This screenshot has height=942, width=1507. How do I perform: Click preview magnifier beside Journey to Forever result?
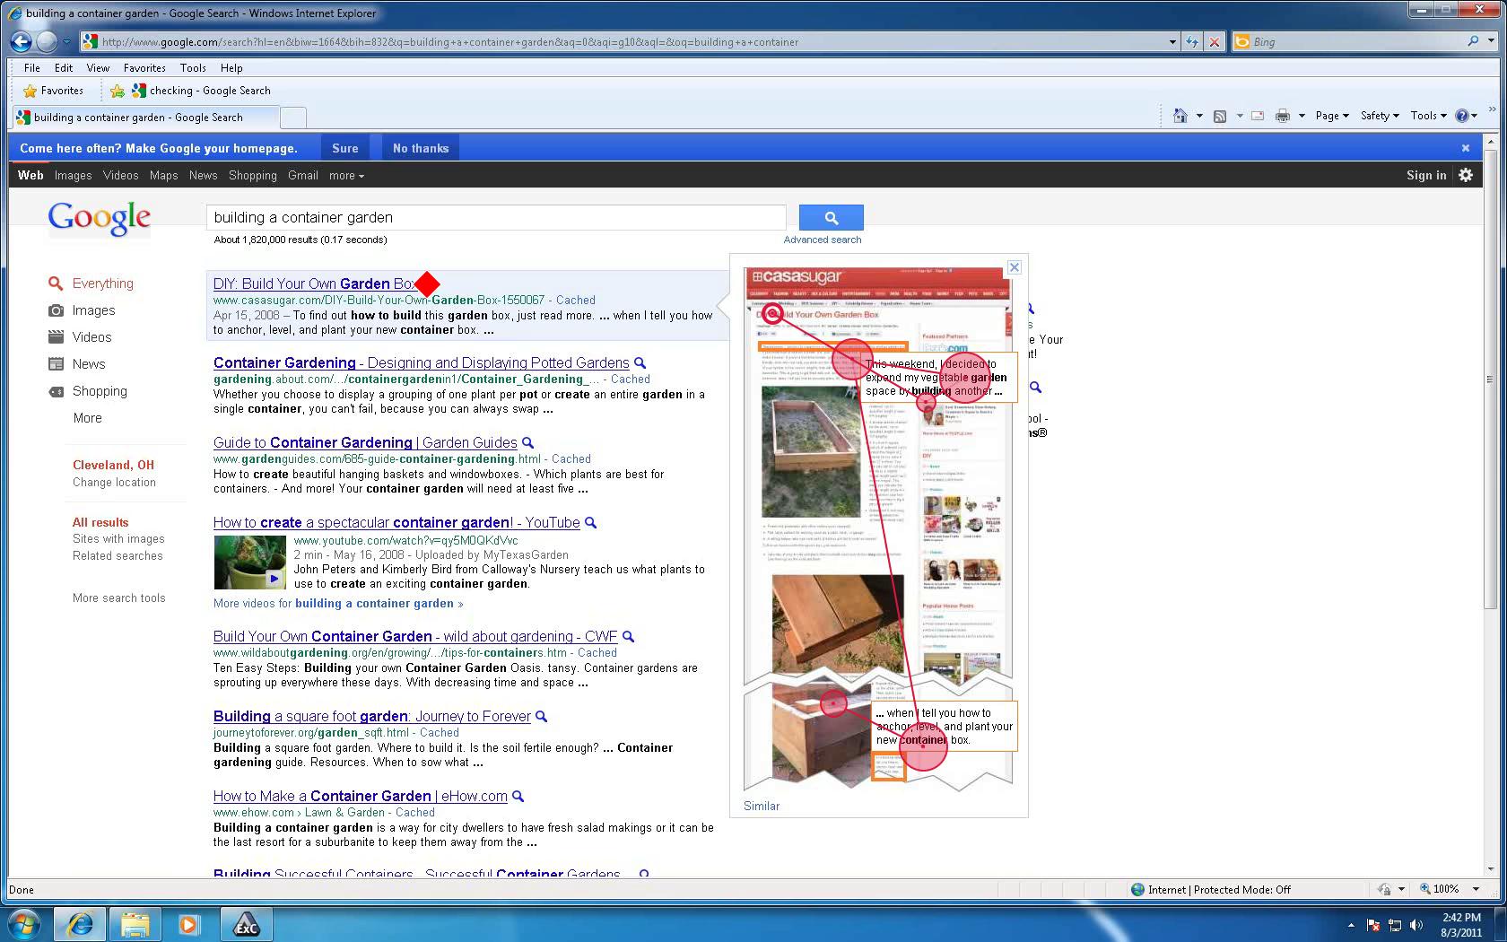point(542,717)
